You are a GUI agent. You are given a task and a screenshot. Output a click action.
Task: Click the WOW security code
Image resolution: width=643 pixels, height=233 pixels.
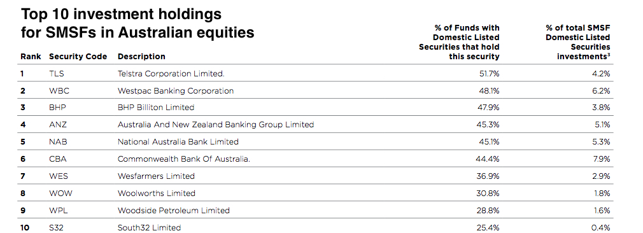(x=59, y=193)
